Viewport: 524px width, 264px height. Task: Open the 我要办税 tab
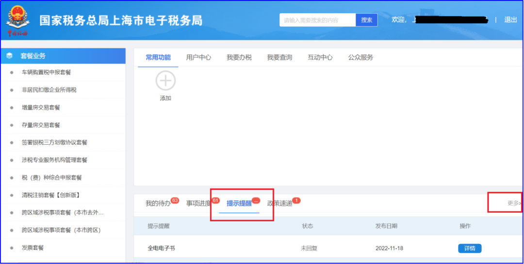pos(239,57)
